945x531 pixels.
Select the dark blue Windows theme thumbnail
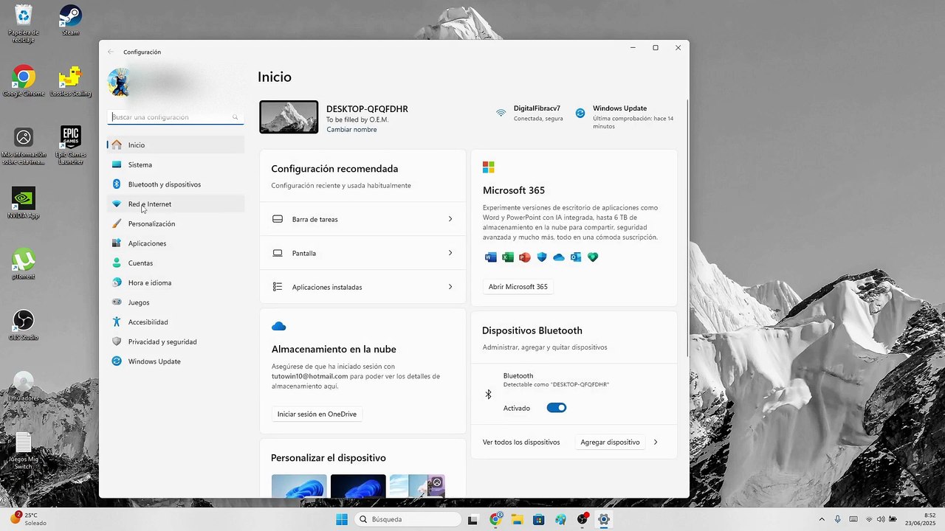pyautogui.click(x=358, y=486)
